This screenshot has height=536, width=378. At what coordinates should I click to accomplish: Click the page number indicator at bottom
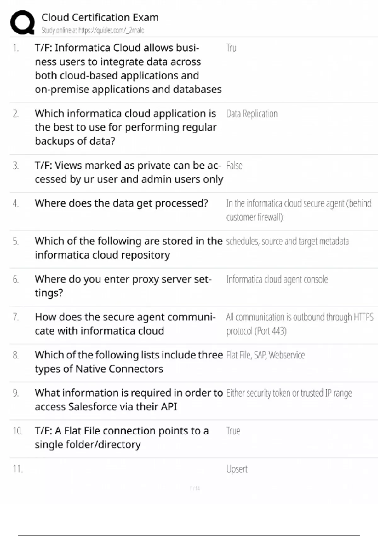[x=195, y=488]
